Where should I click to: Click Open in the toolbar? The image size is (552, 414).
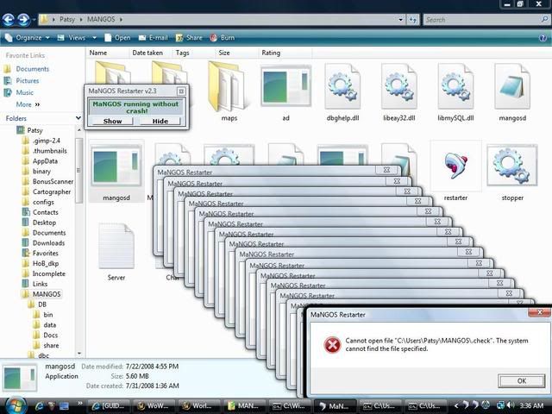[x=117, y=38]
